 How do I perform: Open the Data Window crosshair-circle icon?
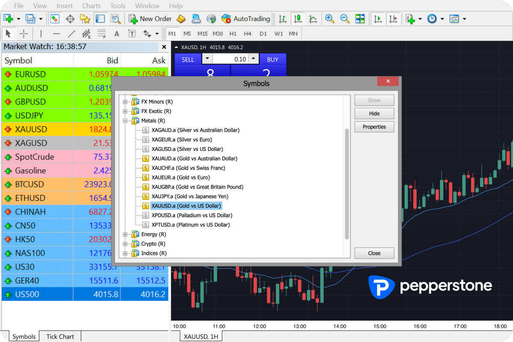pyautogui.click(x=70, y=19)
